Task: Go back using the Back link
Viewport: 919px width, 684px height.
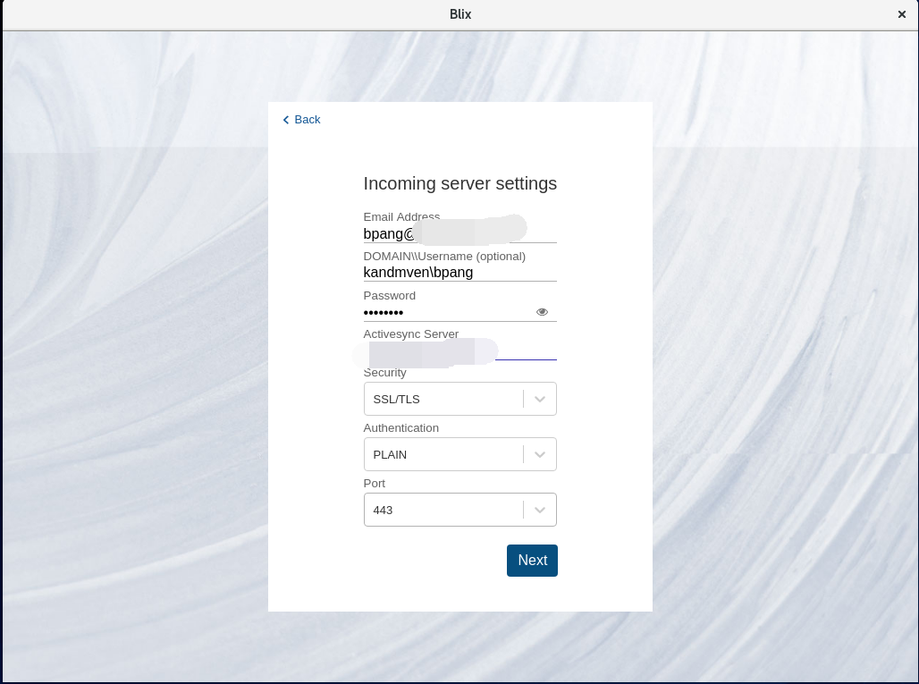Action: click(302, 120)
